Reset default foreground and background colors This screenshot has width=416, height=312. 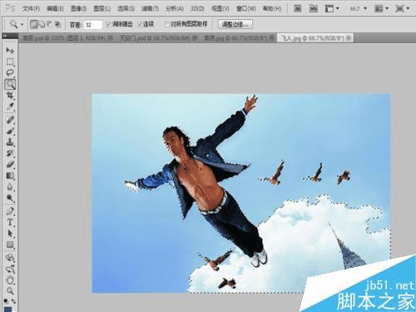coord(6,301)
